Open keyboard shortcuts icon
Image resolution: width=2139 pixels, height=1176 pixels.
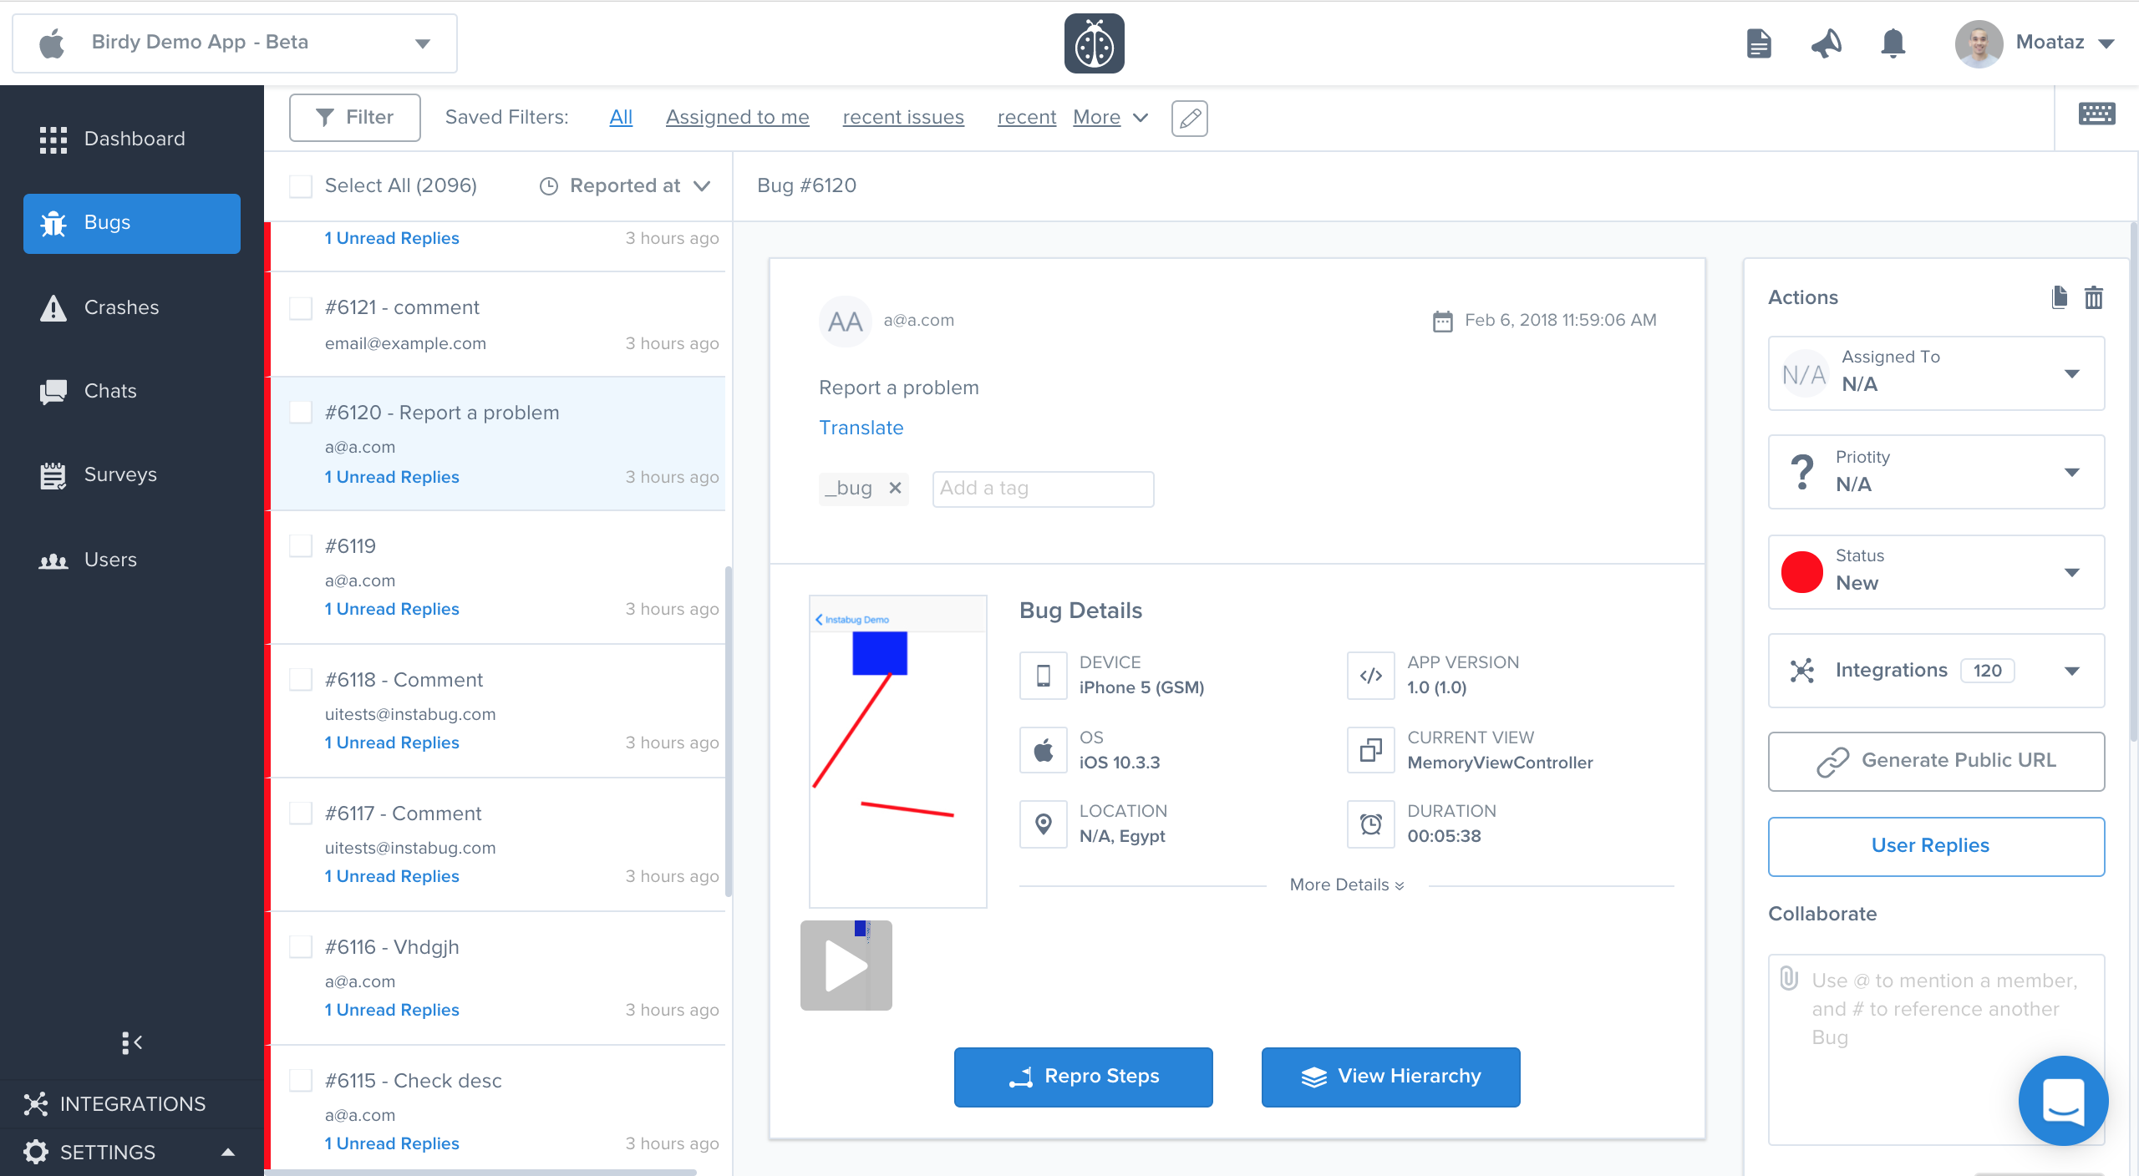tap(2096, 114)
